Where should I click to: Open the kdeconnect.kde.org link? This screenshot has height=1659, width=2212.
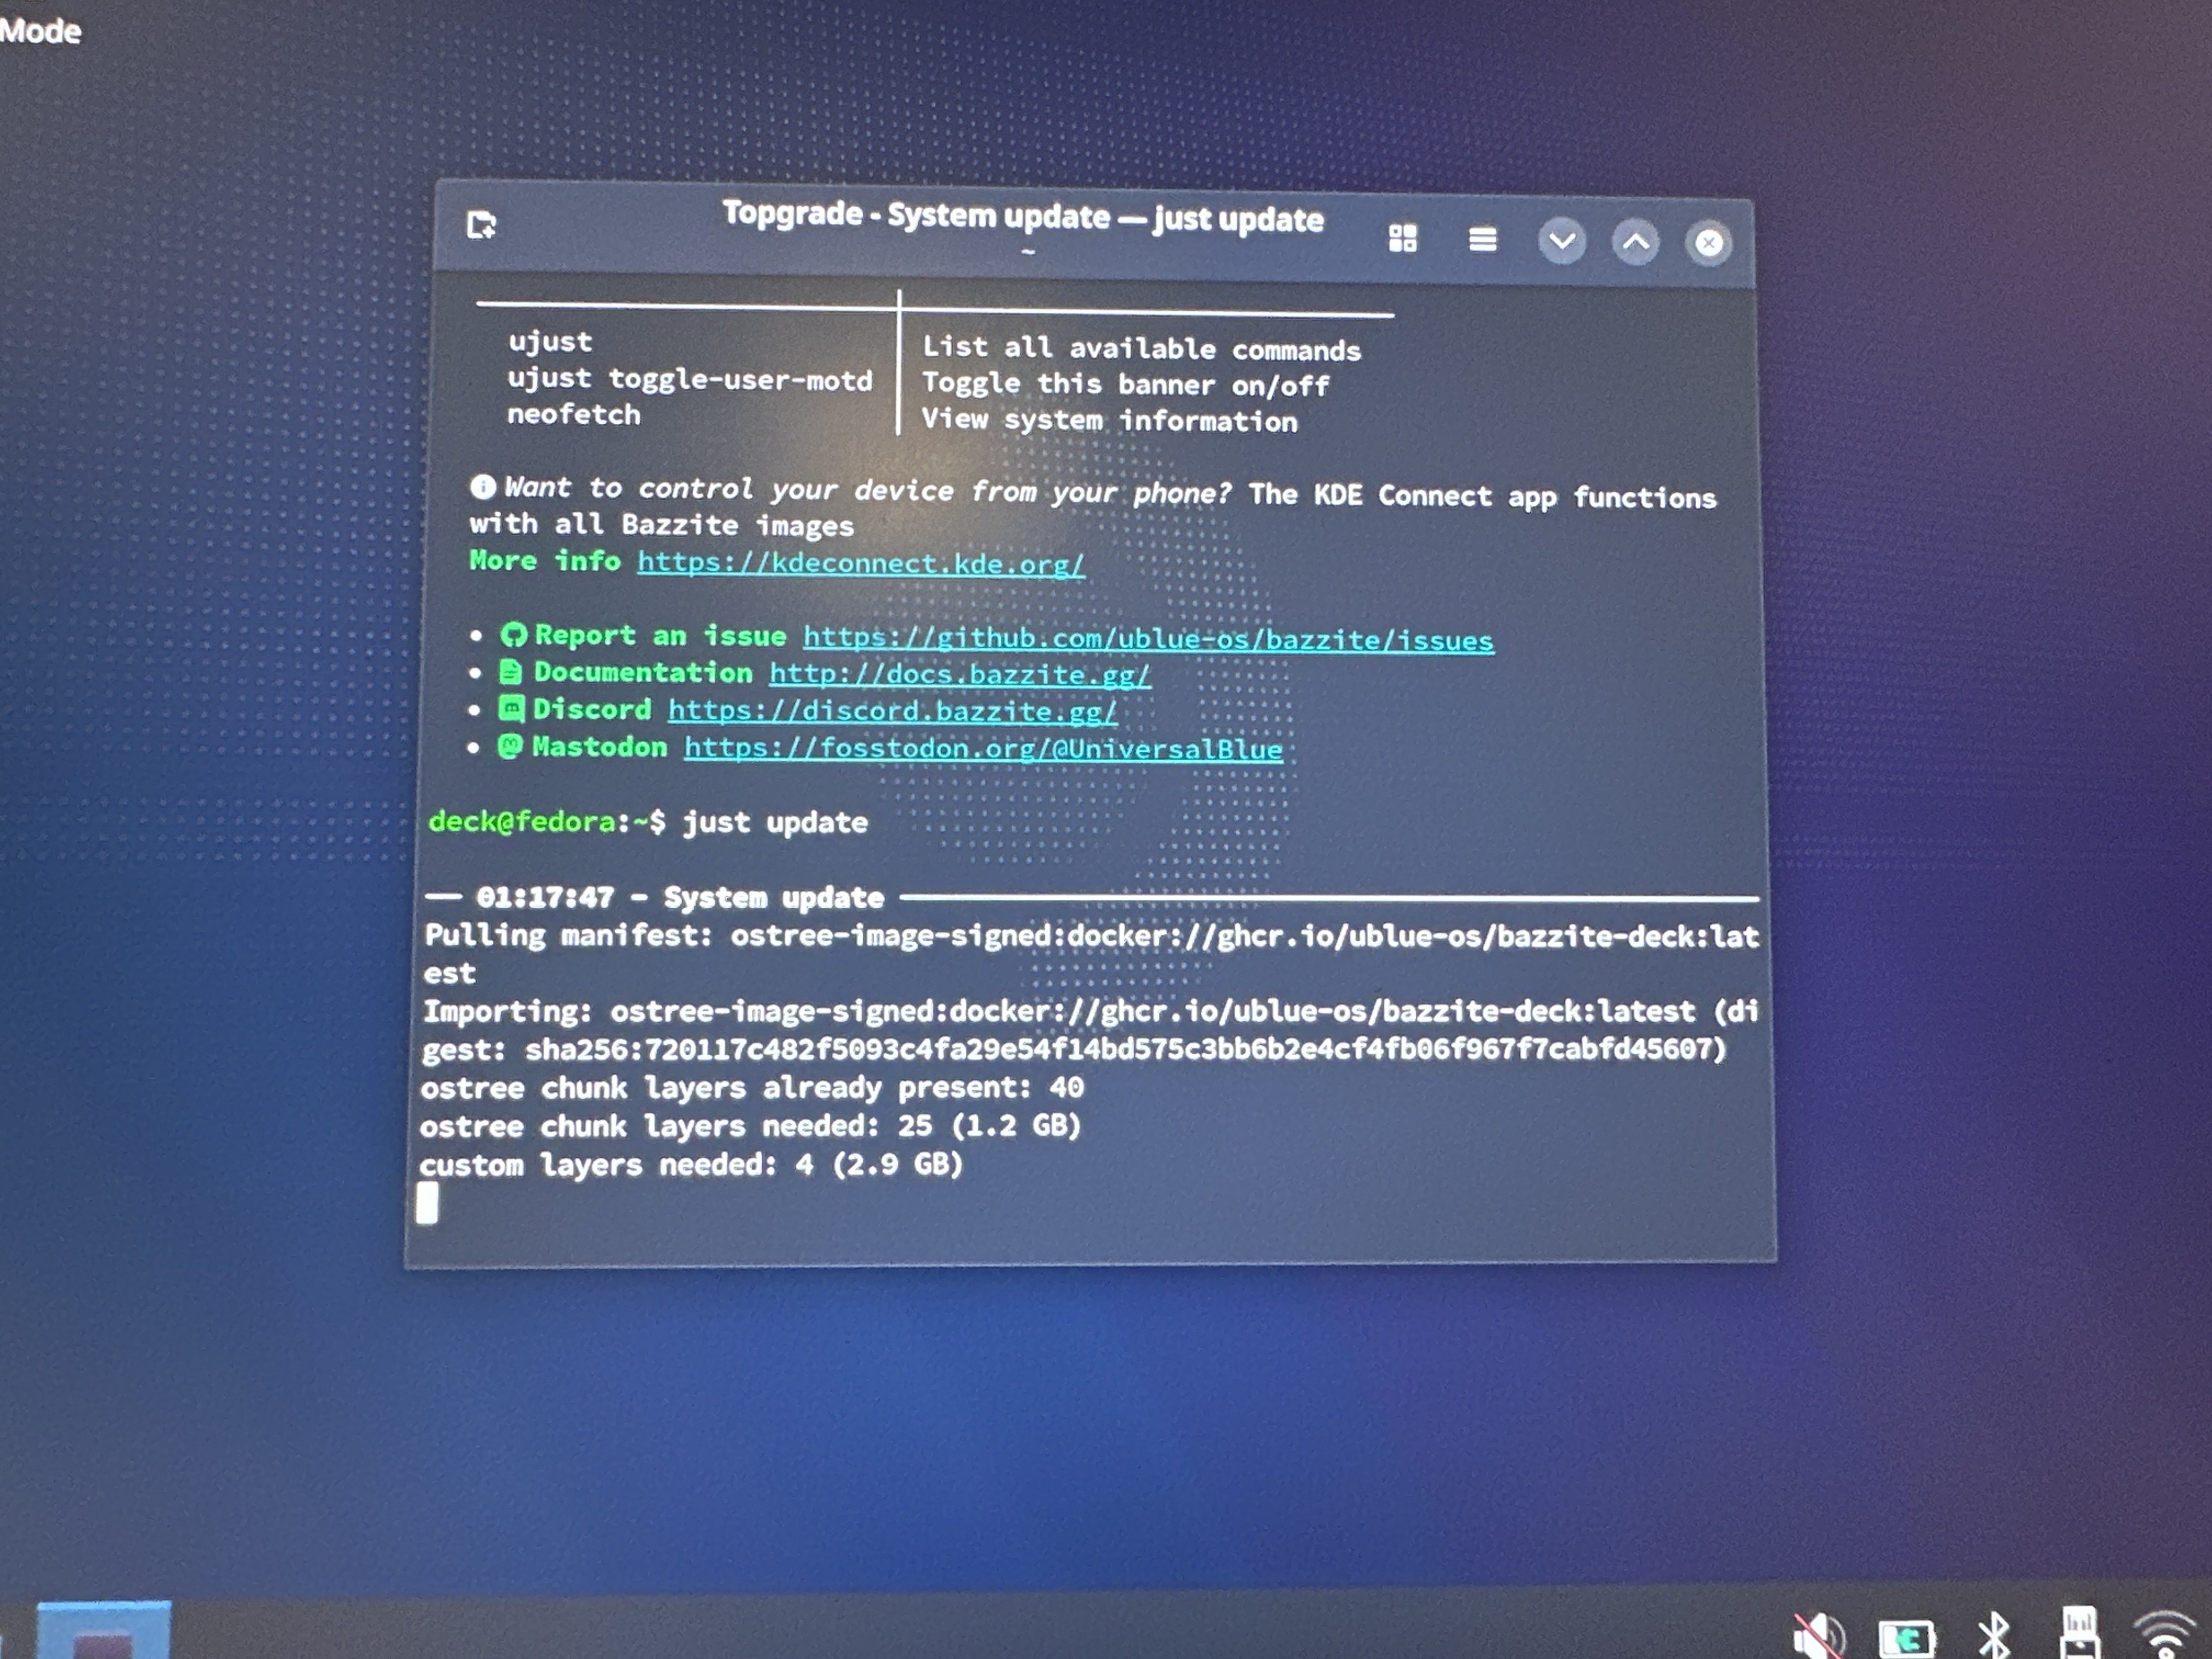click(x=860, y=563)
